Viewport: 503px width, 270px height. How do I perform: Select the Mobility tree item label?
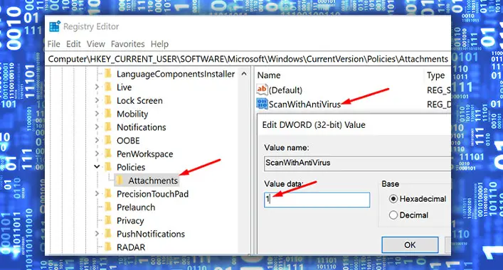point(132,114)
